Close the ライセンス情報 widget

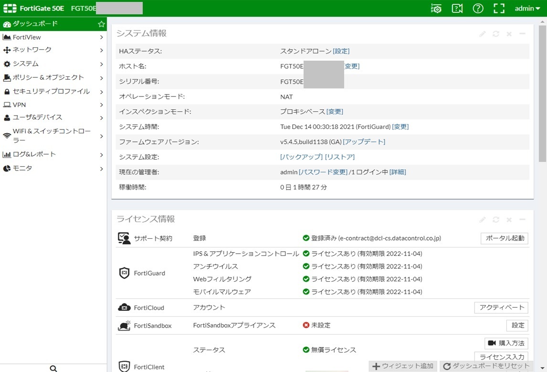(509, 220)
